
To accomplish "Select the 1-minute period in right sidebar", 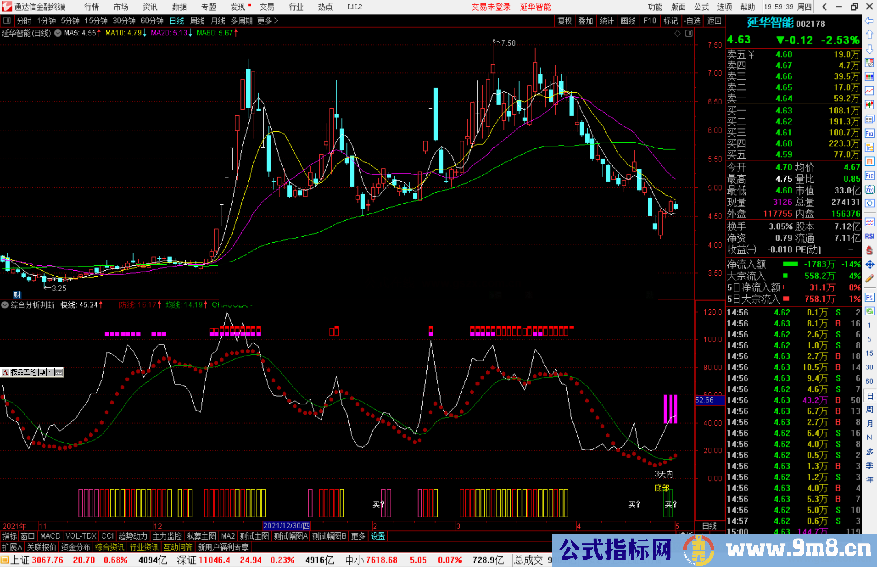I will pyautogui.click(x=869, y=325).
